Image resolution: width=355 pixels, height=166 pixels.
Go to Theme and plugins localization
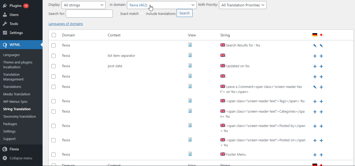(x=18, y=65)
